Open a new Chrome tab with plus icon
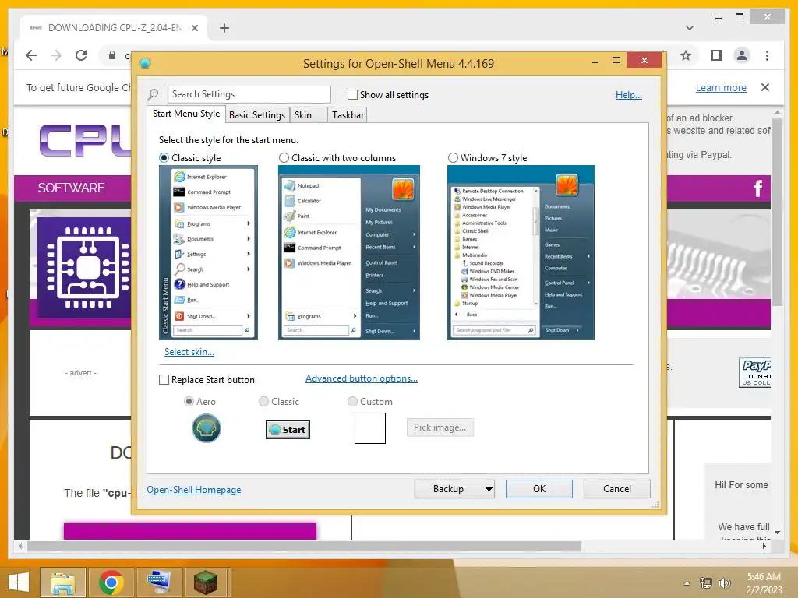This screenshot has width=798, height=598. pyautogui.click(x=224, y=28)
